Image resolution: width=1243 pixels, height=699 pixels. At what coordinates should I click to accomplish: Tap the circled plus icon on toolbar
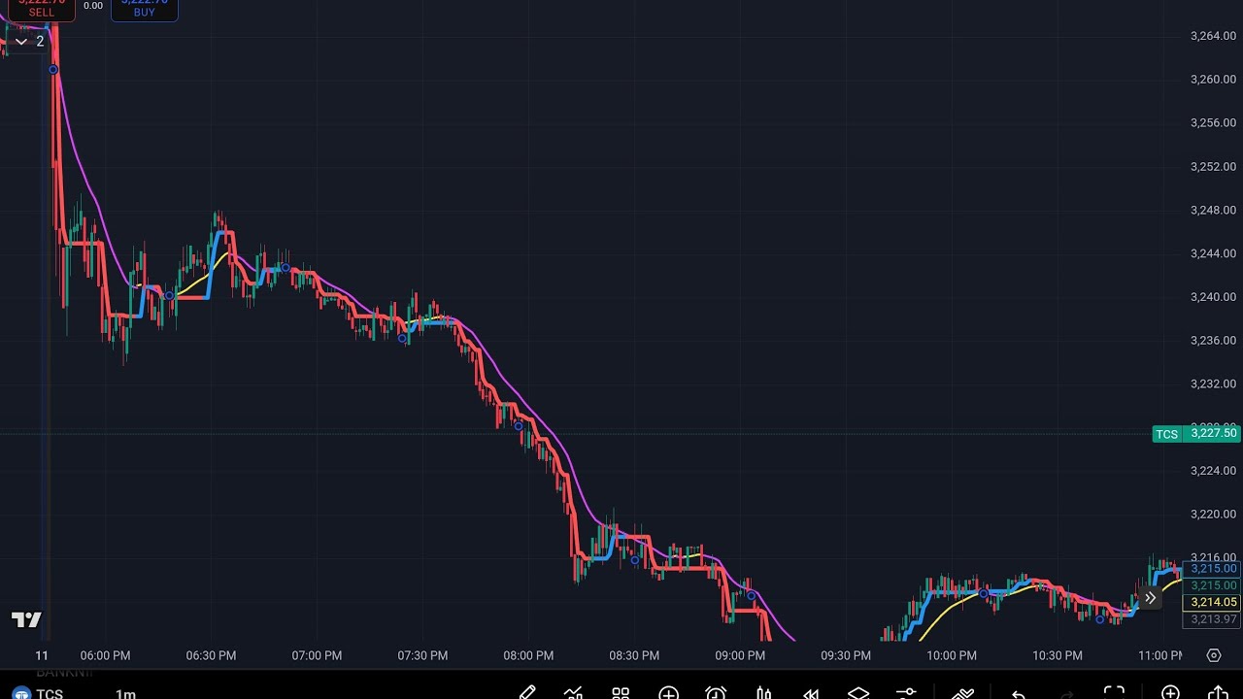tap(1170, 693)
